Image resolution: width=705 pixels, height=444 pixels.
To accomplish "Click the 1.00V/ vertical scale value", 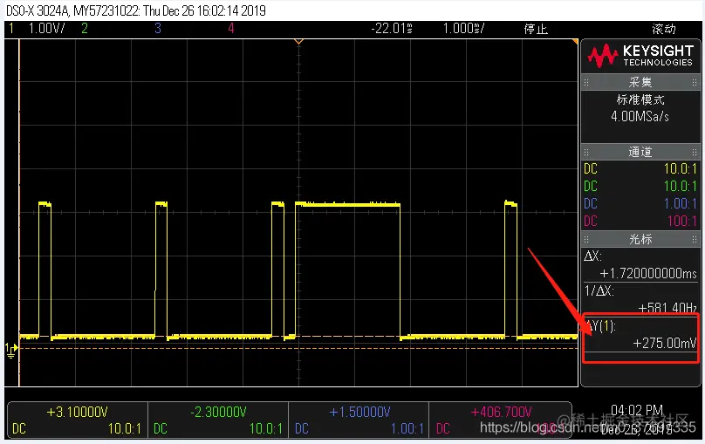I will tap(46, 29).
